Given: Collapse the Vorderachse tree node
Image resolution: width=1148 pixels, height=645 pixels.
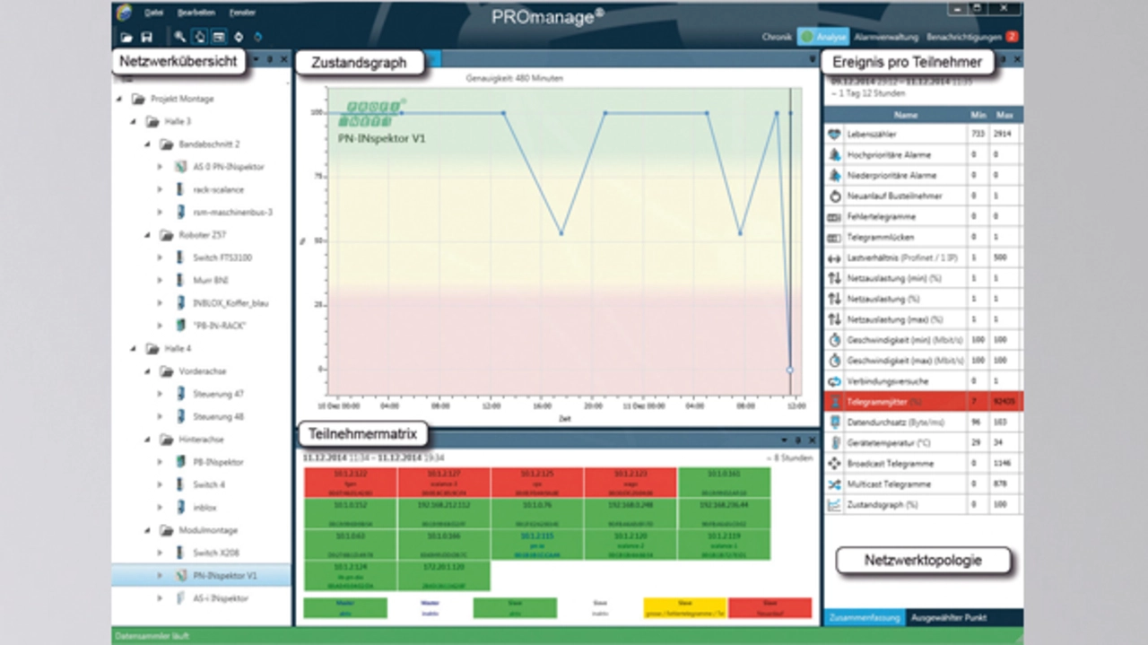Looking at the screenshot, I should (x=149, y=371).
